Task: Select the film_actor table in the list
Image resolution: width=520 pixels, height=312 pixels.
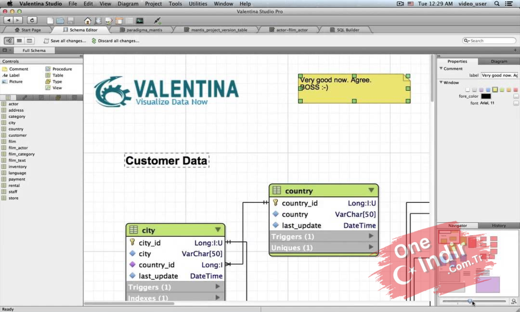Action: coord(18,148)
